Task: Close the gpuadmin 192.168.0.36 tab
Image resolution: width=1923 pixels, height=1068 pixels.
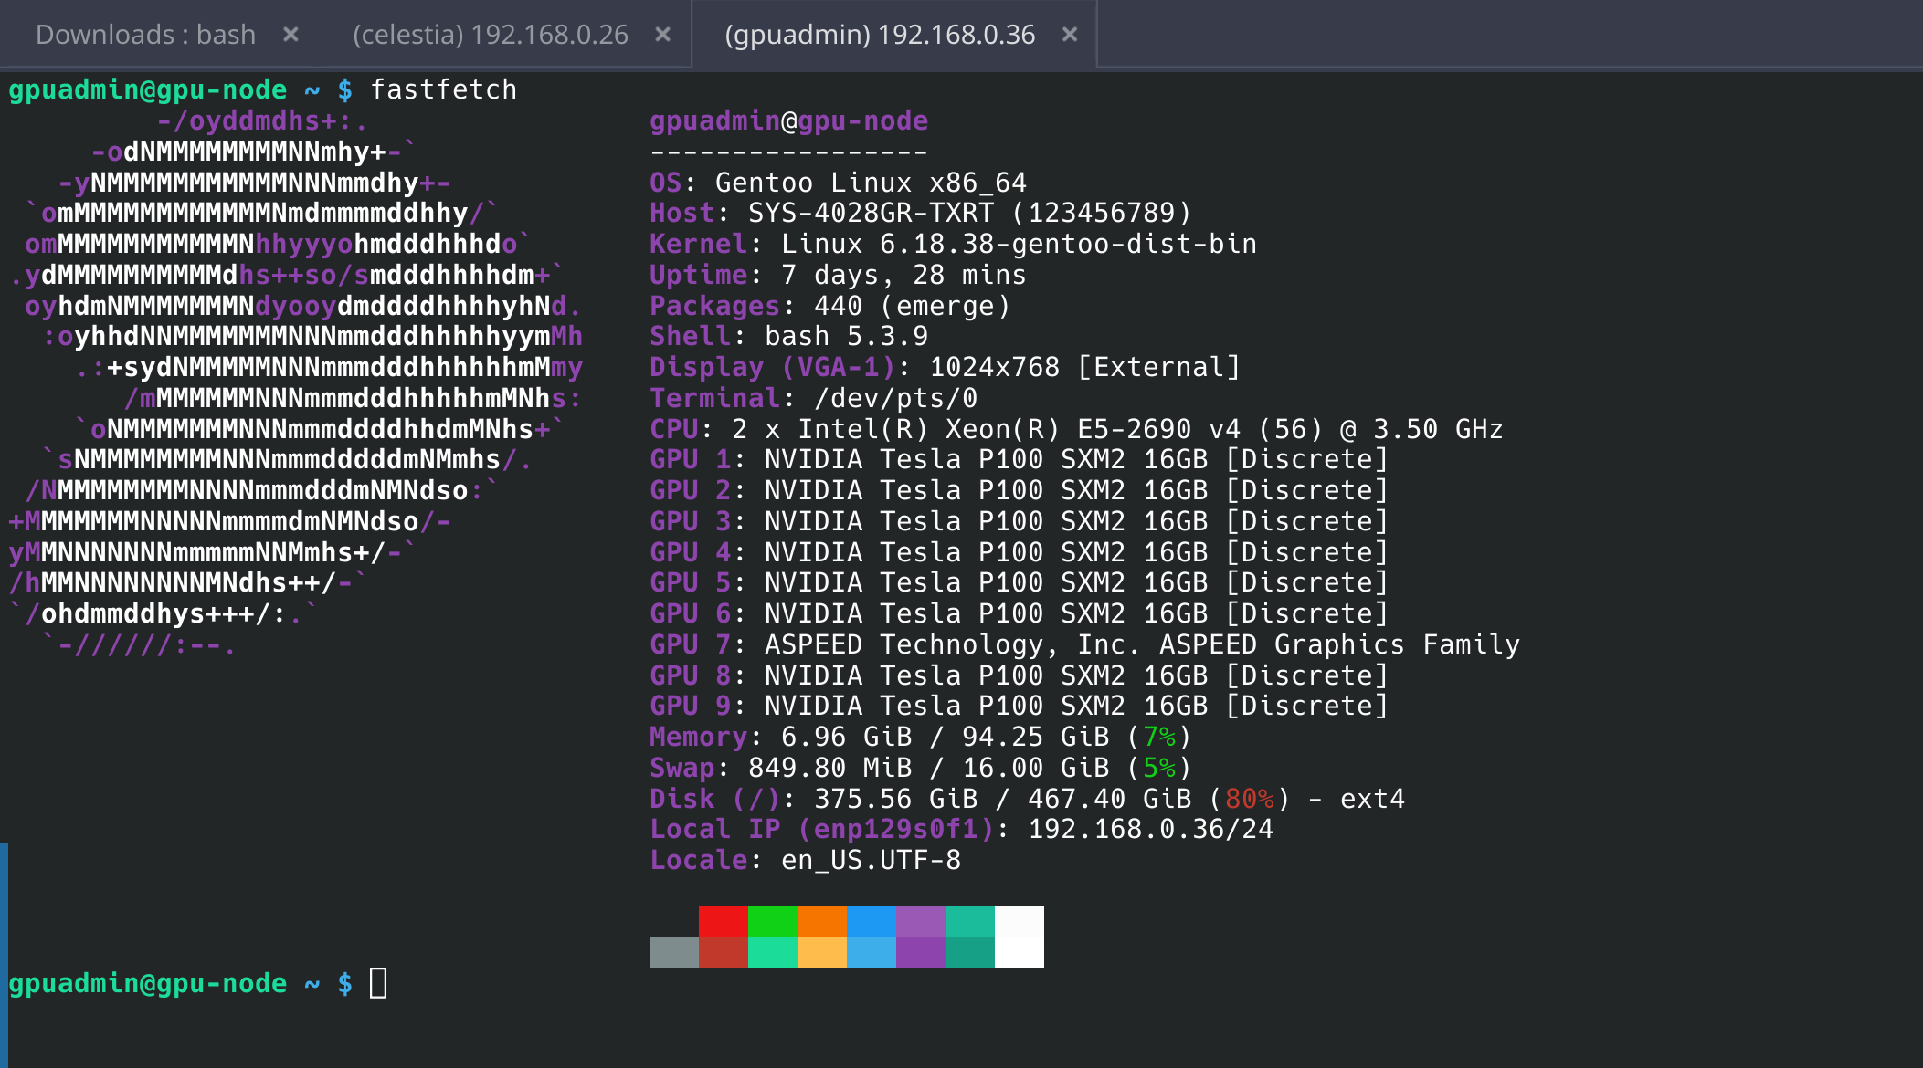Action: click(1070, 35)
